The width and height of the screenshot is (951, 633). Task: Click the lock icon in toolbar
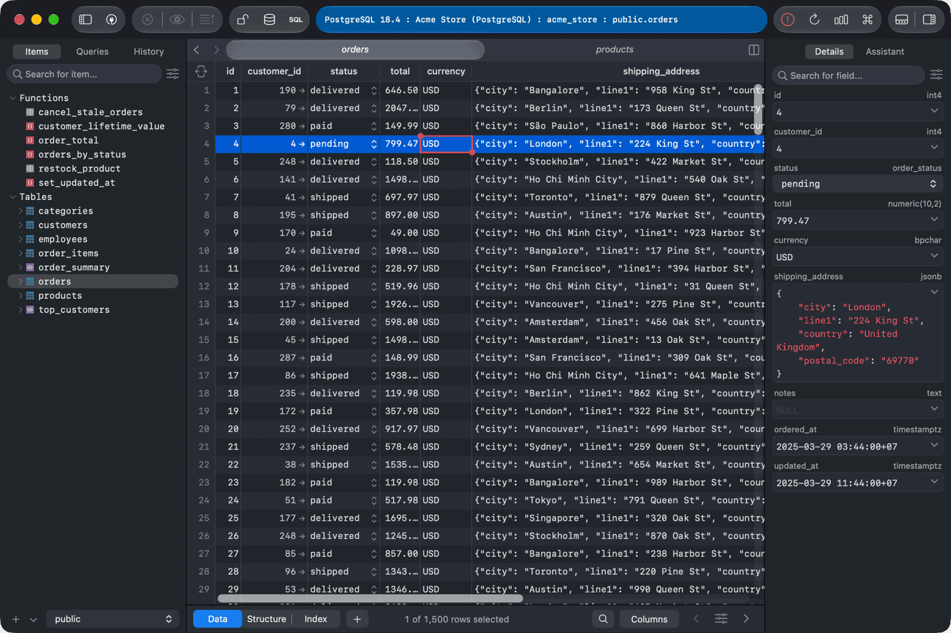(243, 20)
